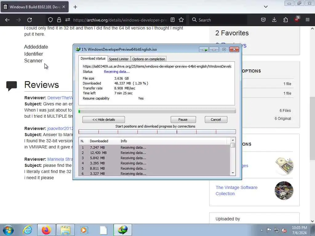Click the Firefox Search box
The image size is (315, 236).
click(218, 20)
